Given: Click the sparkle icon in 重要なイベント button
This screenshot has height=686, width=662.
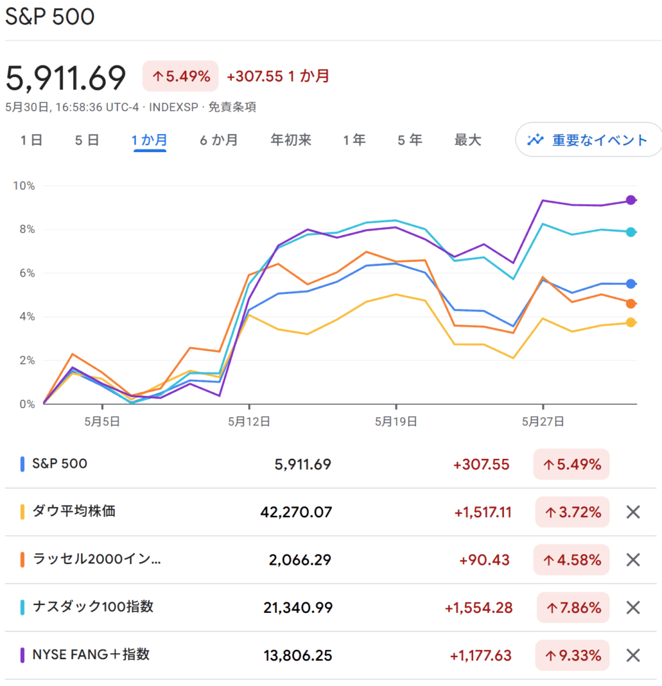Looking at the screenshot, I should pyautogui.click(x=535, y=140).
